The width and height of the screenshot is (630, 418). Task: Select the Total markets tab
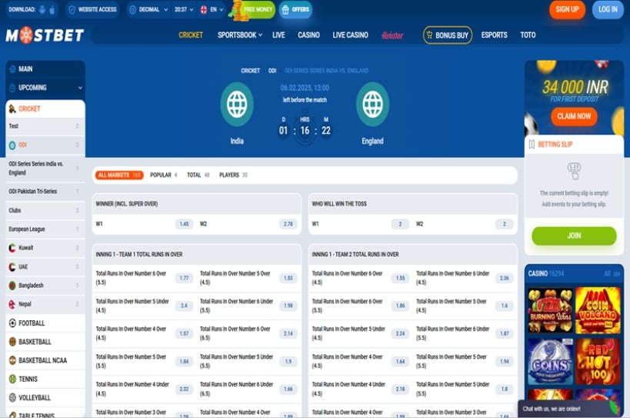(198, 175)
